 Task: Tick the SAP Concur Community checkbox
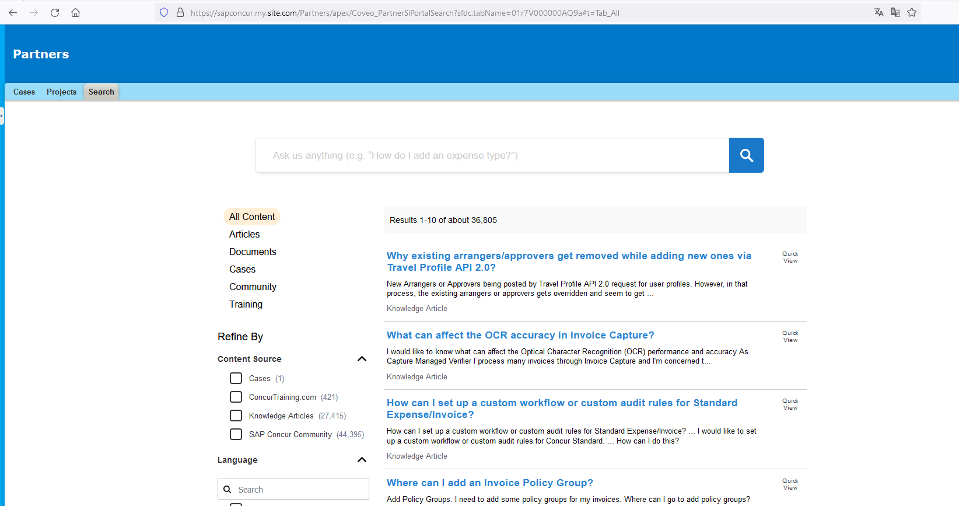click(x=236, y=434)
